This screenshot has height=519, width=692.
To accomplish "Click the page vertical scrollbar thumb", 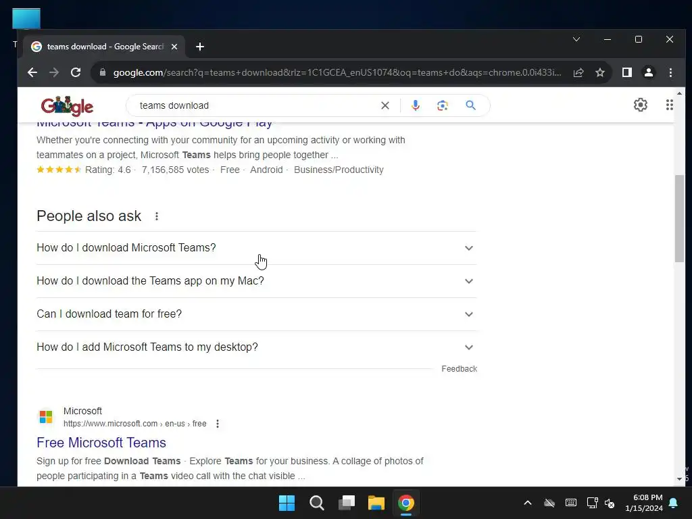I will tap(679, 218).
